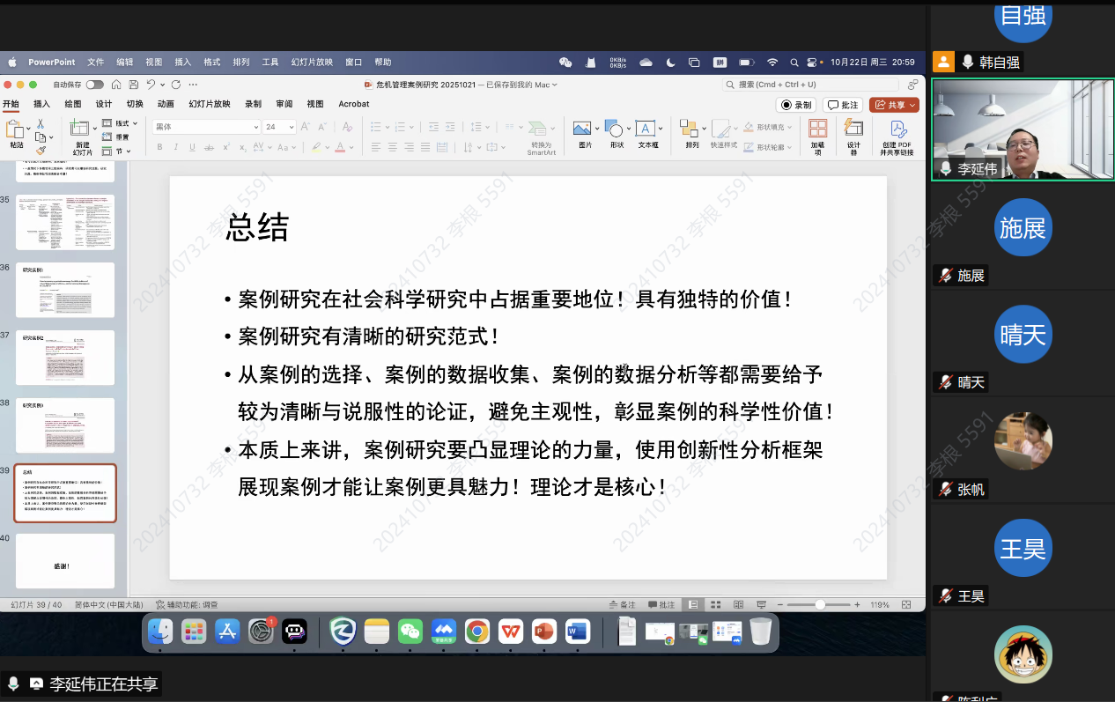The height and width of the screenshot is (702, 1115).
Task: Click the 录制 record button
Action: [x=796, y=105]
